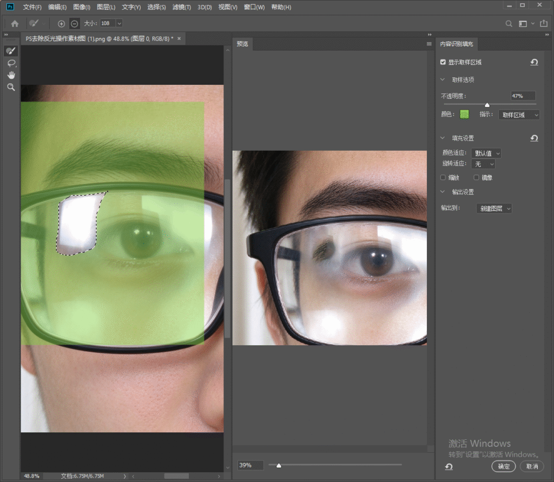554x482 pixels.
Task: Click reset-all icon beside 确定 button
Action: point(449,466)
